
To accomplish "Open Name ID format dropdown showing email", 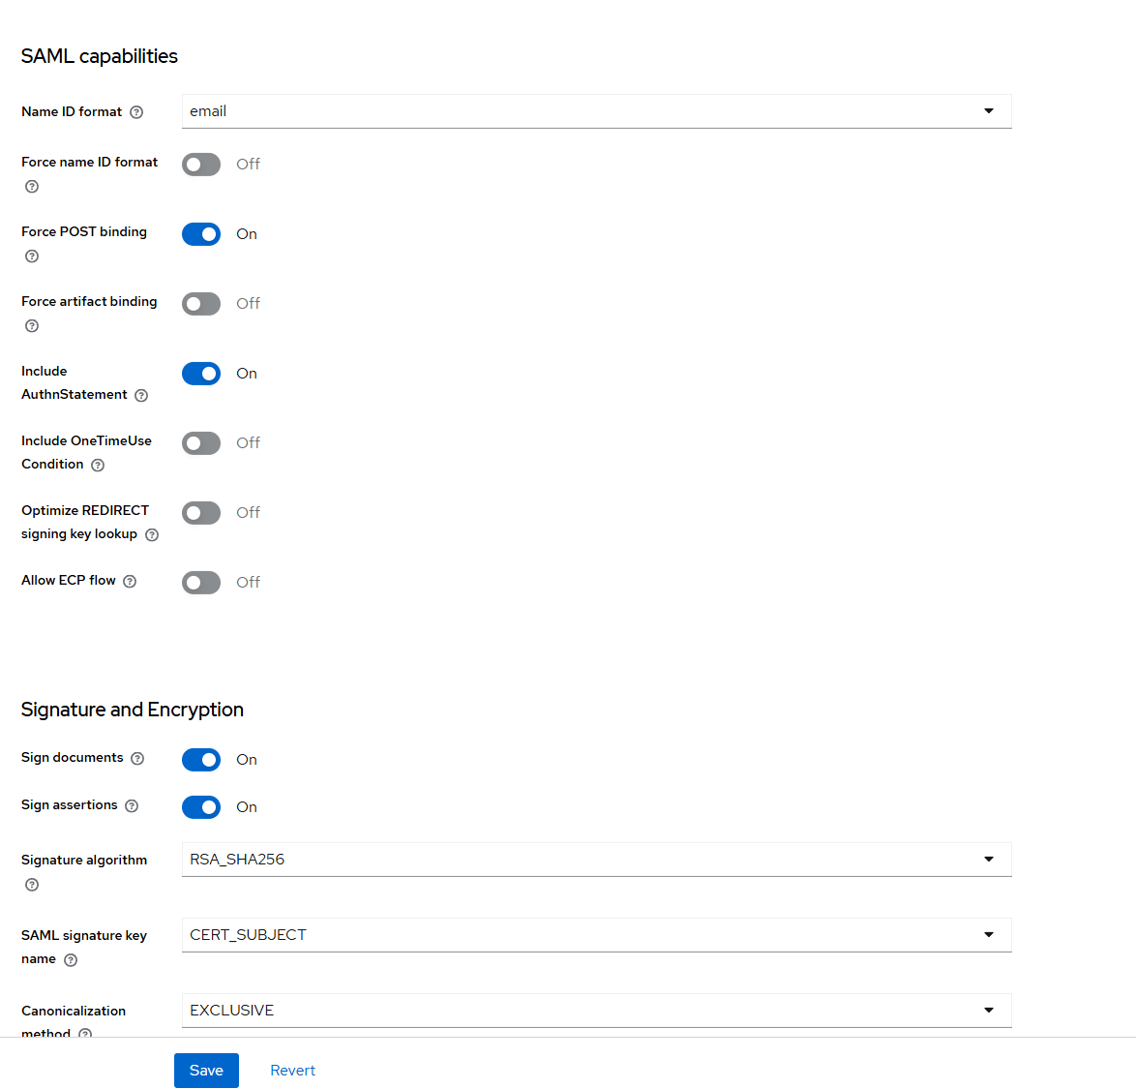I will (596, 111).
